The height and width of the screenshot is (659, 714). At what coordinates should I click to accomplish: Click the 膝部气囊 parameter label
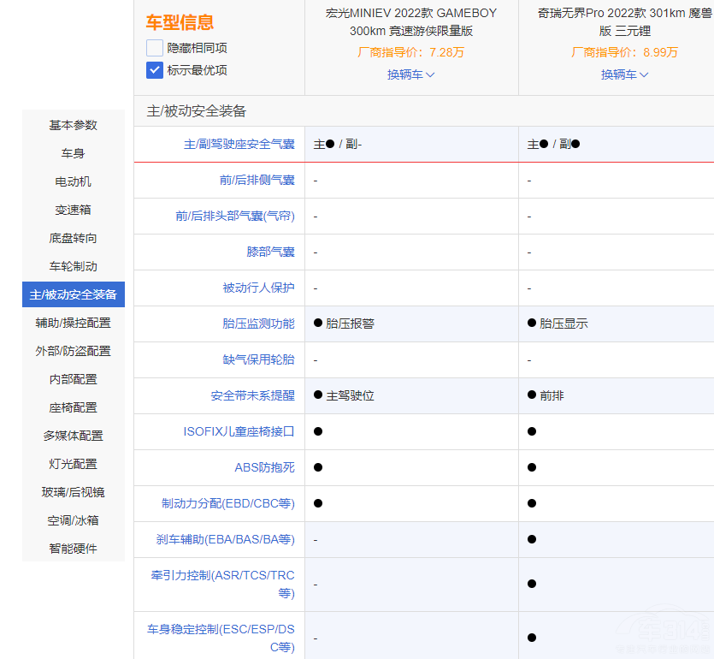coord(270,252)
